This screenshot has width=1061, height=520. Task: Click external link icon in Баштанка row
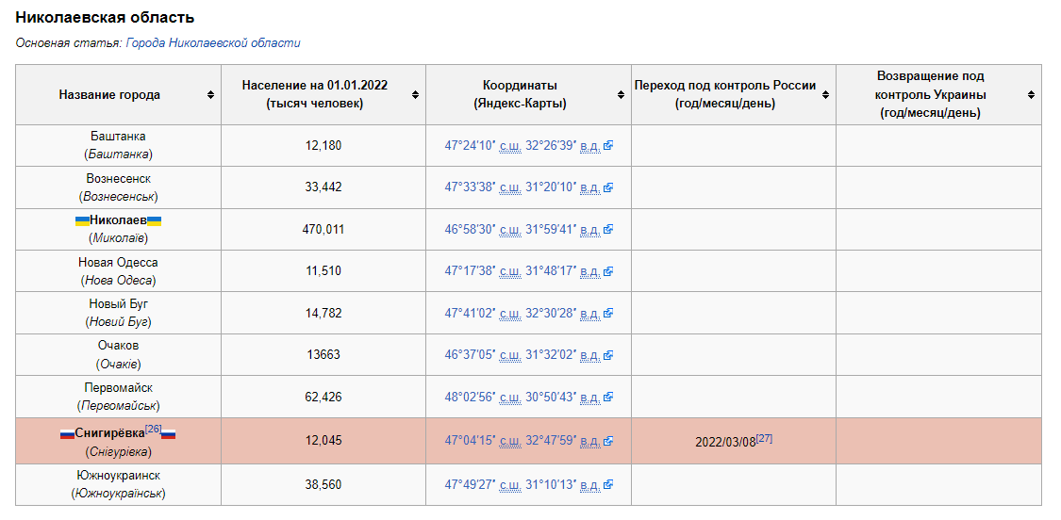click(608, 145)
